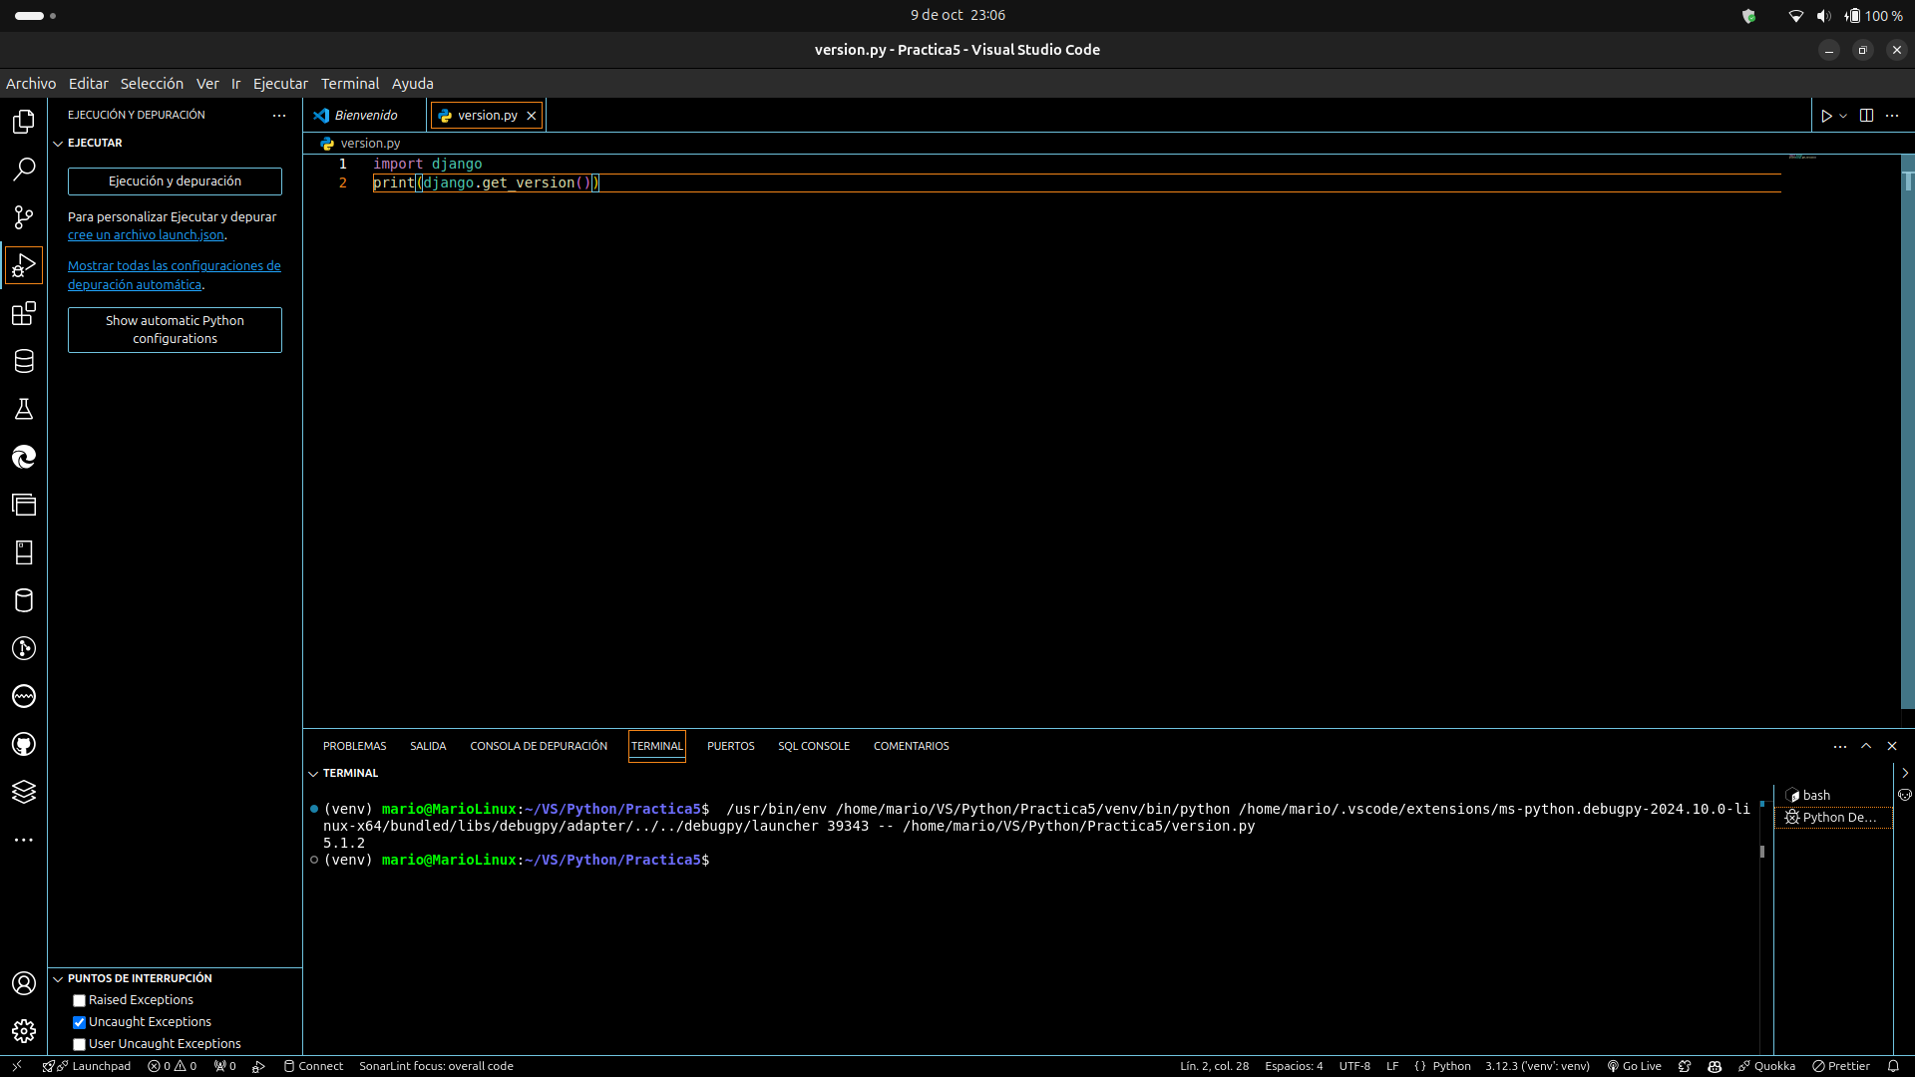Select the Python De… terminal instance
1915x1077 pixels.
tap(1833, 818)
